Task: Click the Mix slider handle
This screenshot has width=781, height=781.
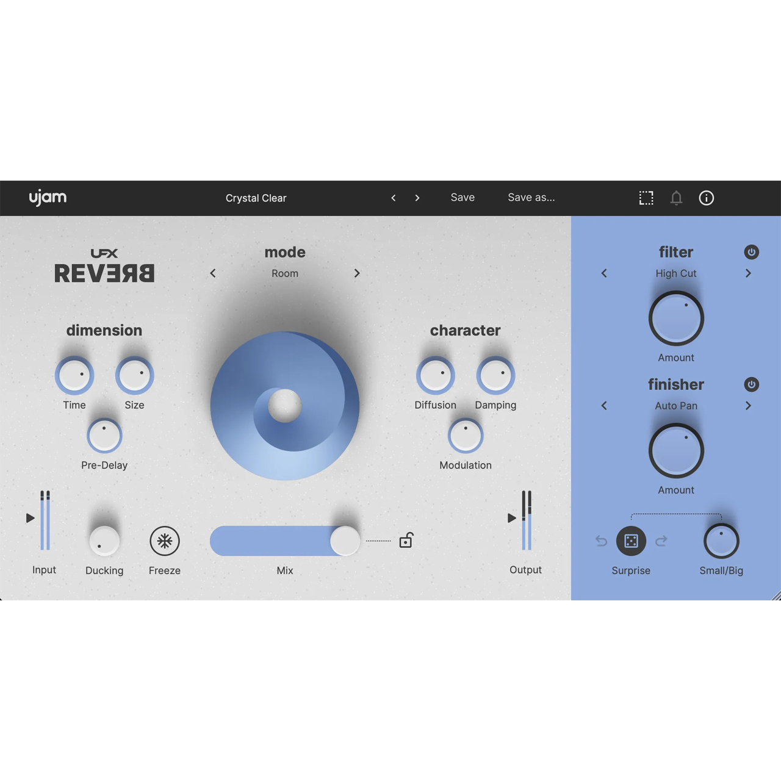Action: pyautogui.click(x=345, y=541)
